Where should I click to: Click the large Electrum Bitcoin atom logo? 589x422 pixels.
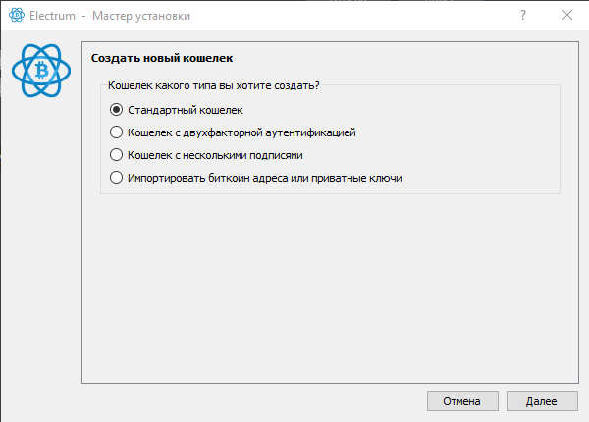tap(43, 71)
